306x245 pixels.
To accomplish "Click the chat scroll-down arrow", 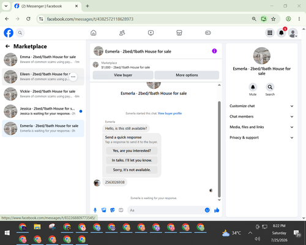I will click(219, 200).
